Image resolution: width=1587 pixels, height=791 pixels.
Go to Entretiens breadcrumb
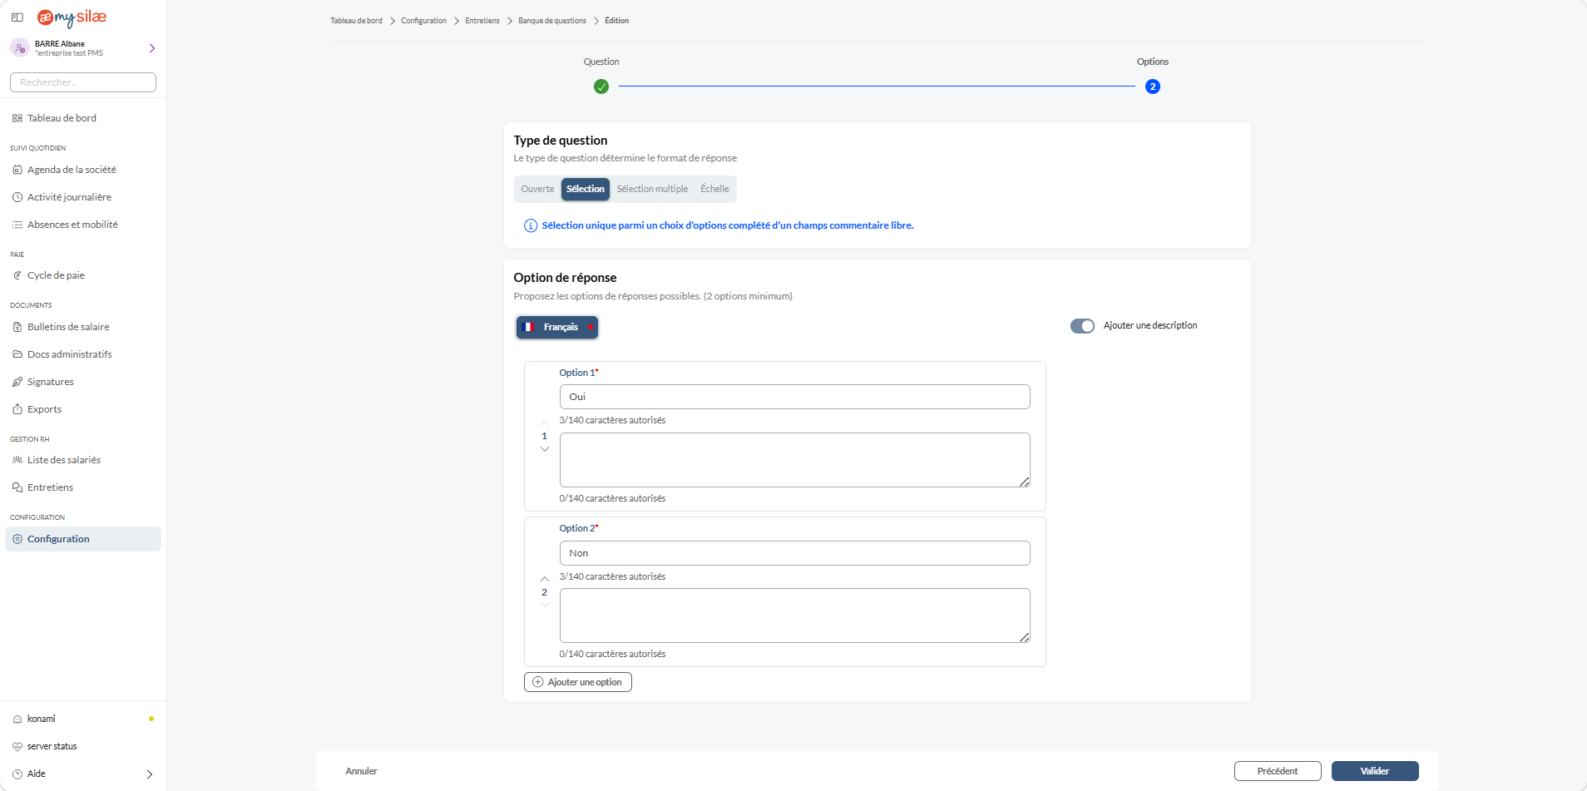point(482,21)
